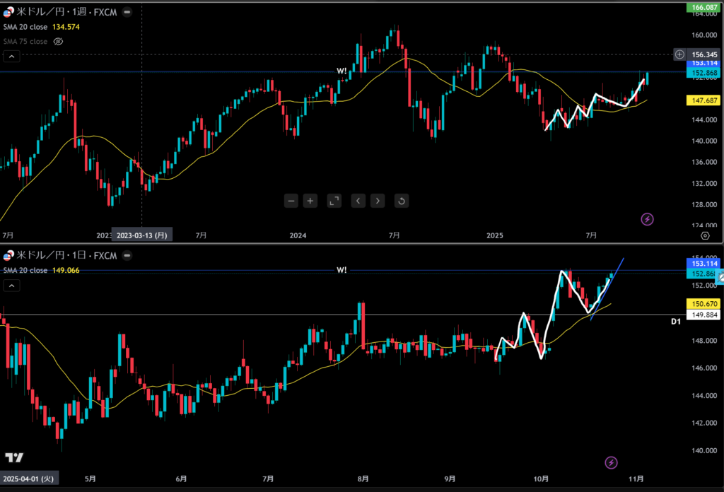Show the hidden SMA 75 indicator
This screenshot has height=492, width=724.
pyautogui.click(x=59, y=42)
